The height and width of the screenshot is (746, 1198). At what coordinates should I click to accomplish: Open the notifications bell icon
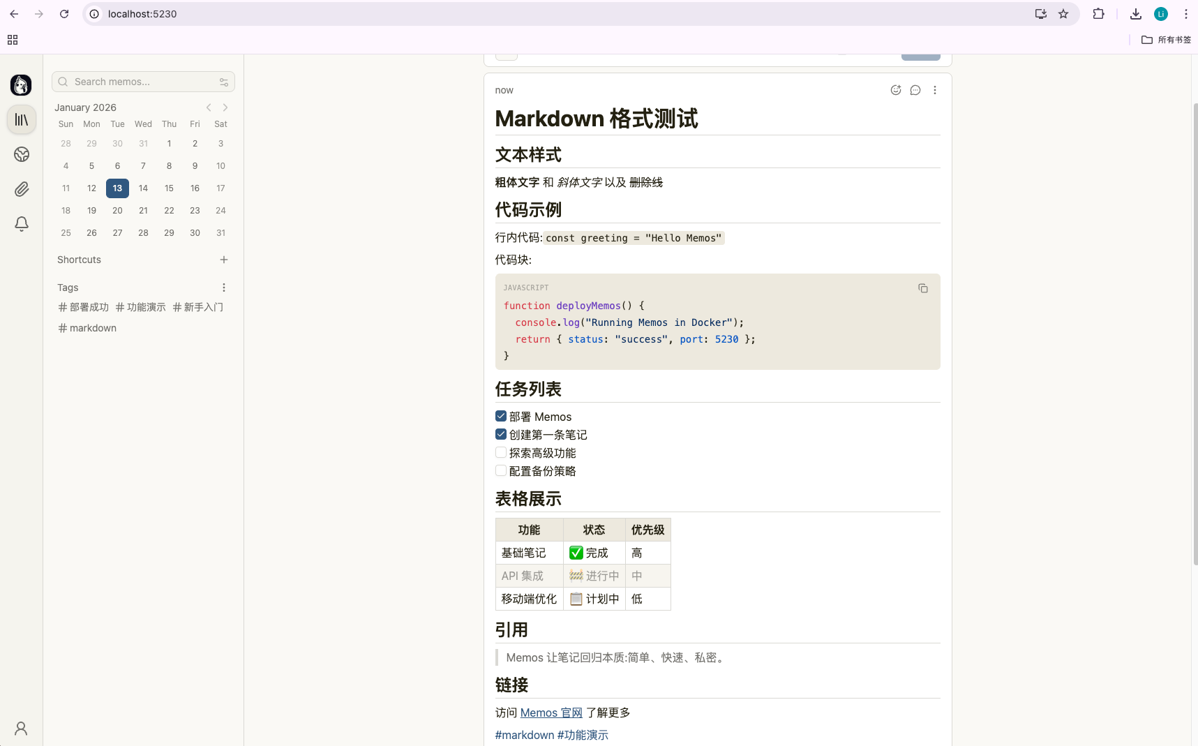click(22, 224)
